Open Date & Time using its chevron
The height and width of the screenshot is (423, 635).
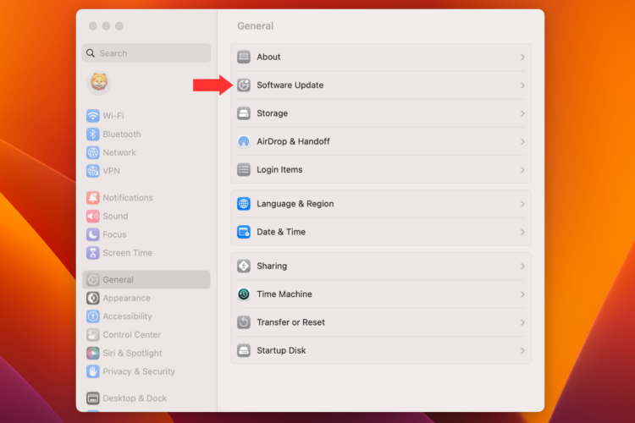click(x=522, y=232)
